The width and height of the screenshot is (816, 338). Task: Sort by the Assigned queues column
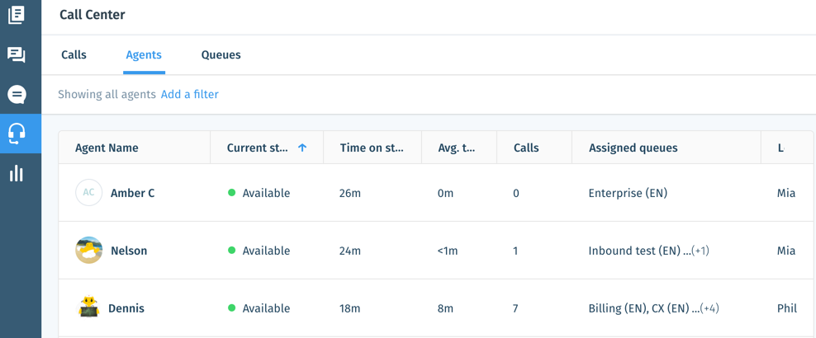pyautogui.click(x=633, y=148)
